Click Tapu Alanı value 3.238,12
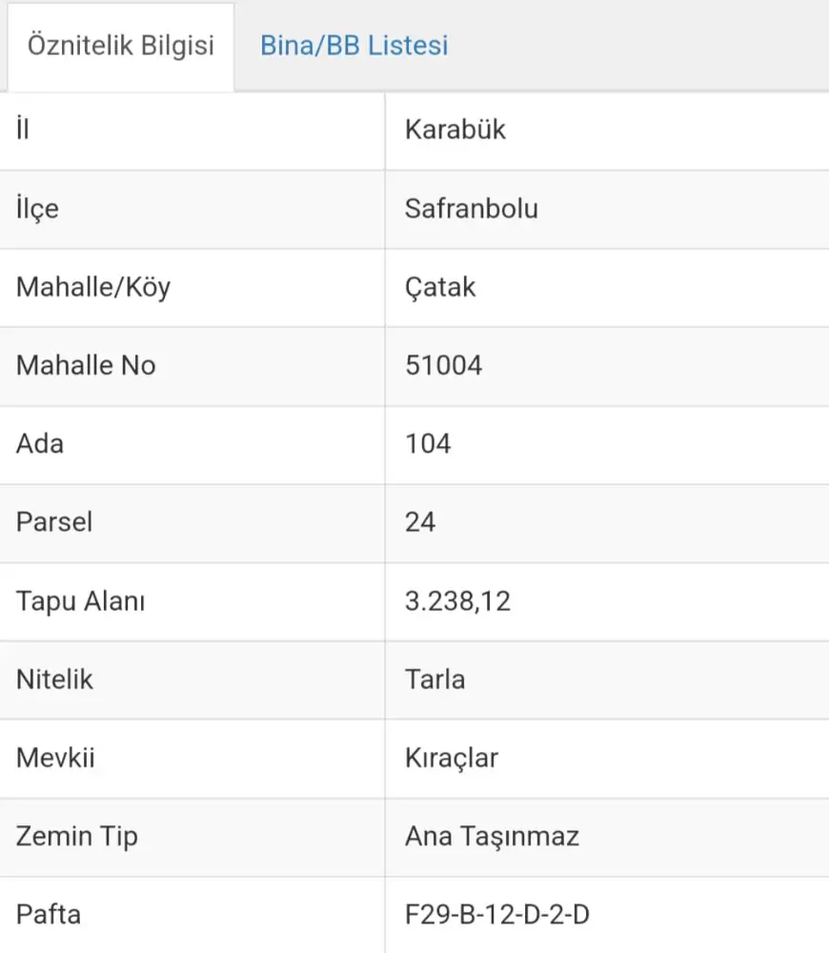The height and width of the screenshot is (953, 829). pos(457,601)
